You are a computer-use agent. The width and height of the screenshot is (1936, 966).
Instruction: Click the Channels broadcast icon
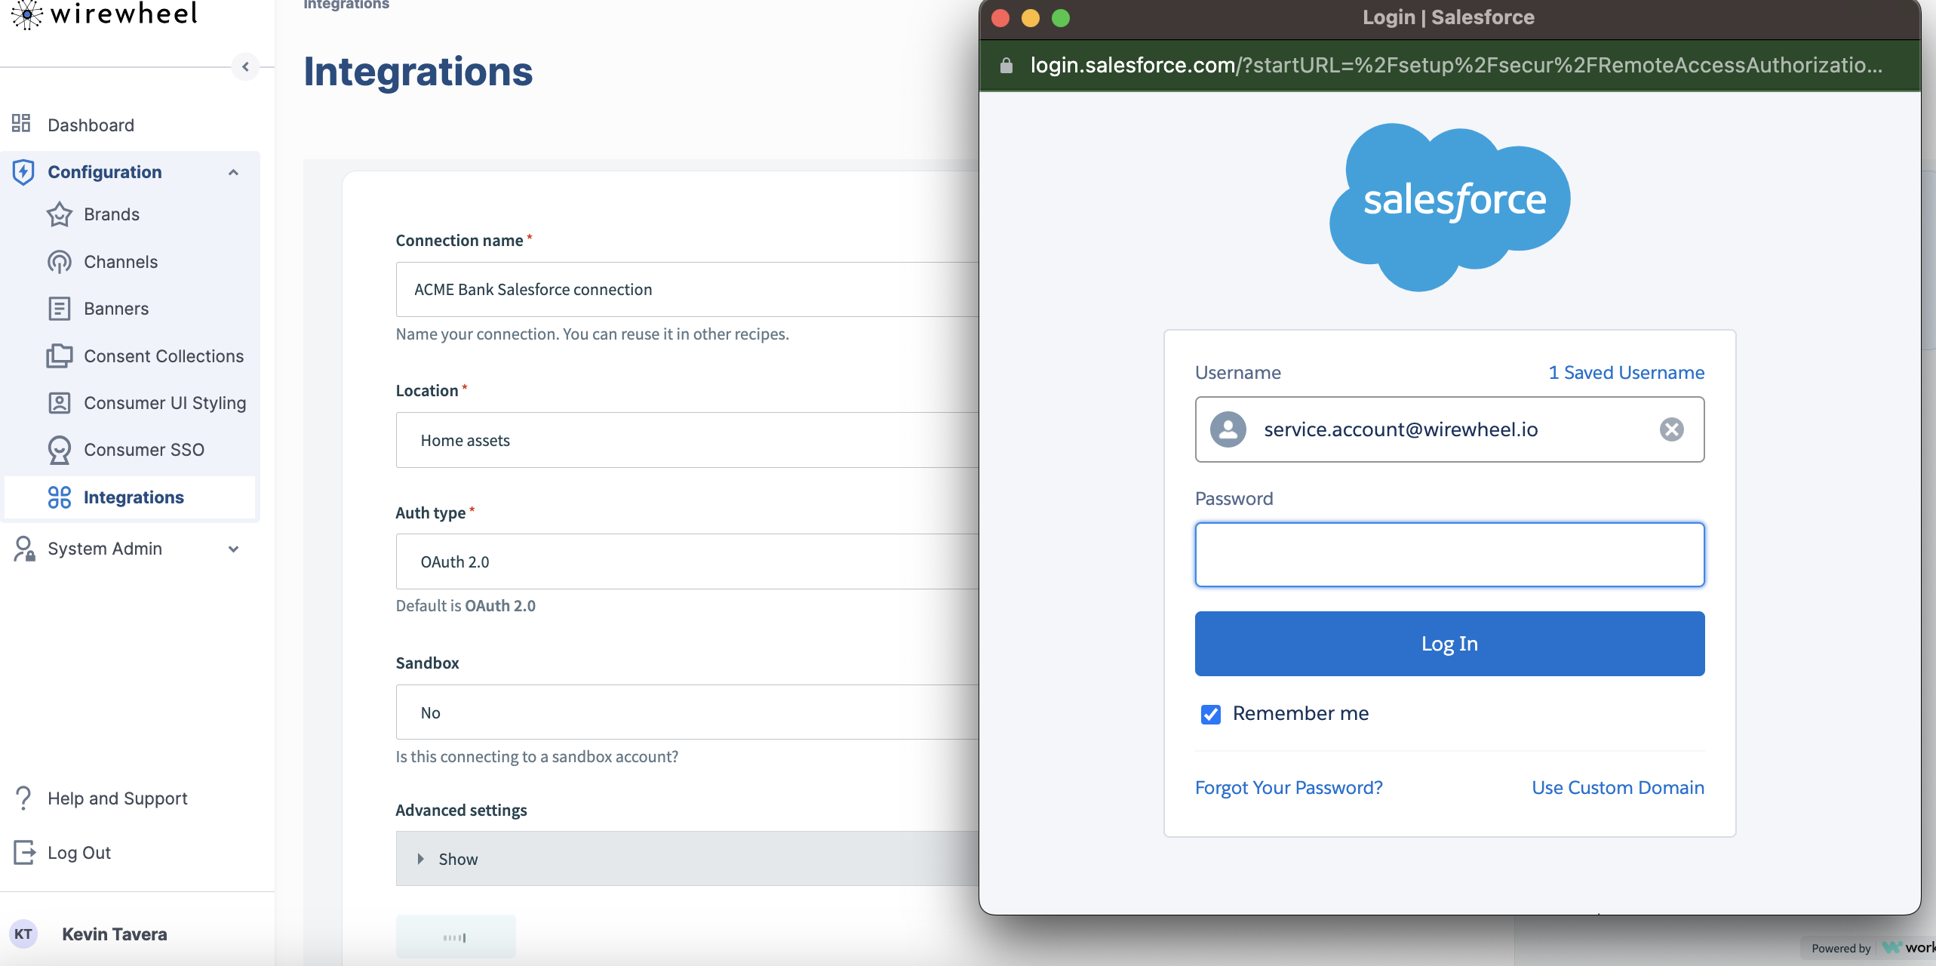pyautogui.click(x=60, y=262)
